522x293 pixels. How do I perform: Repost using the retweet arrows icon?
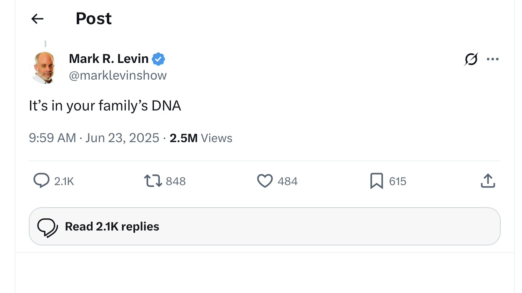click(x=153, y=181)
